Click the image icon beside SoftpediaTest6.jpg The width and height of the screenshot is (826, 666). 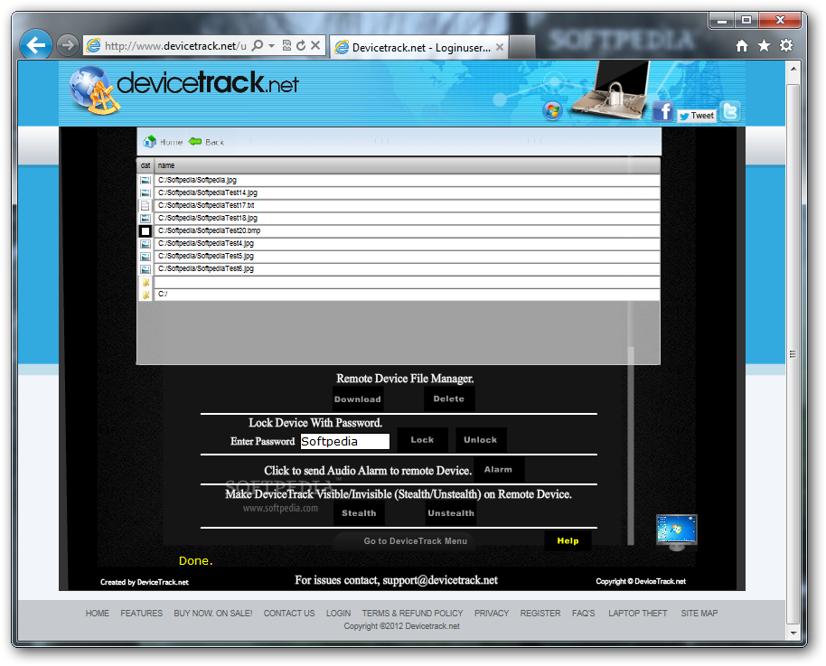pos(145,269)
